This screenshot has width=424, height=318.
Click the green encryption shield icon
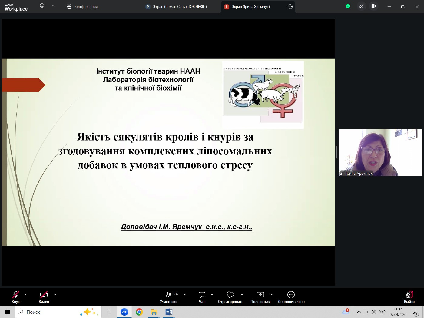pos(348,6)
